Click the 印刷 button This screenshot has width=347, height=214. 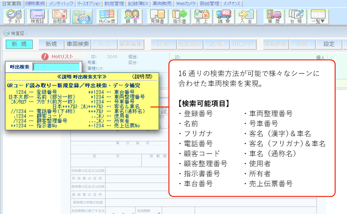pyautogui.click(x=164, y=44)
